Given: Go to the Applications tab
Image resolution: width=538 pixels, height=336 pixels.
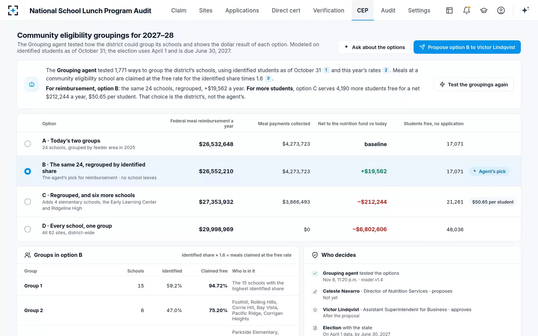Looking at the screenshot, I should pyautogui.click(x=242, y=10).
